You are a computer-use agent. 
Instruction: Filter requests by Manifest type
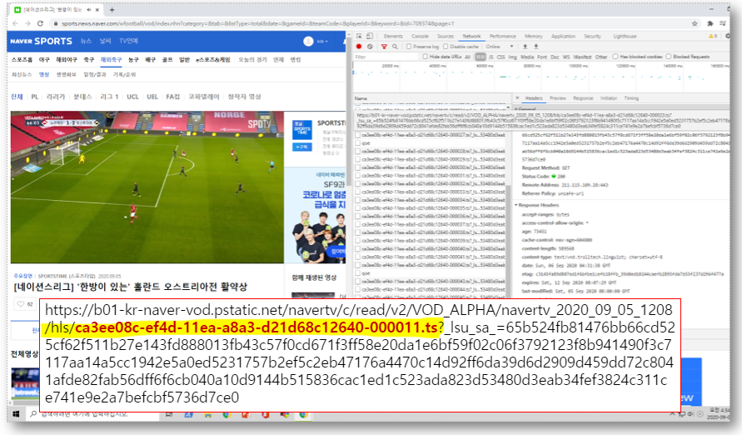pyautogui.click(x=582, y=57)
